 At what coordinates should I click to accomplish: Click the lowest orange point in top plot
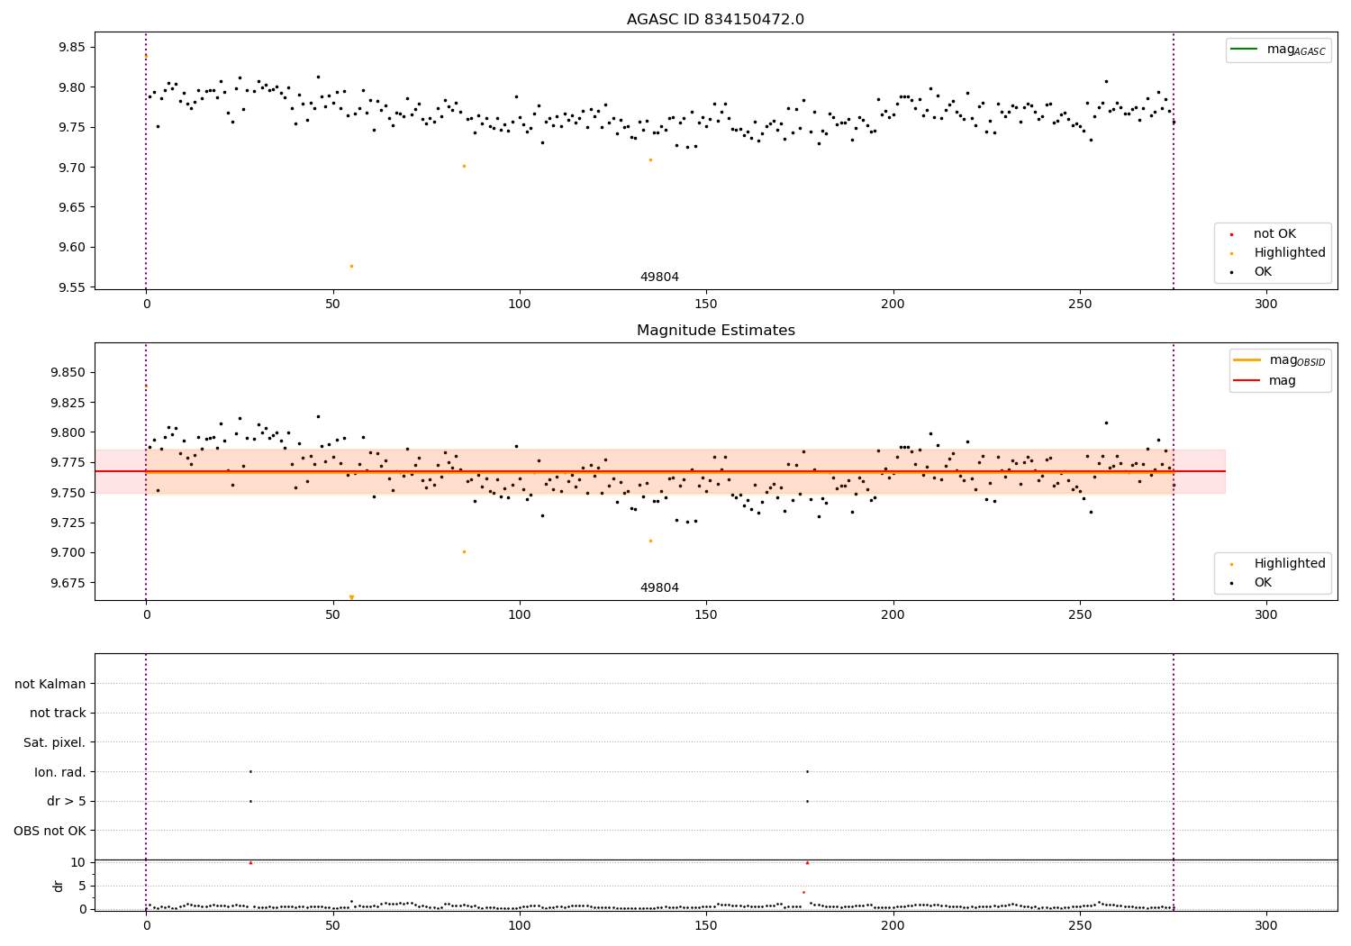click(x=351, y=266)
